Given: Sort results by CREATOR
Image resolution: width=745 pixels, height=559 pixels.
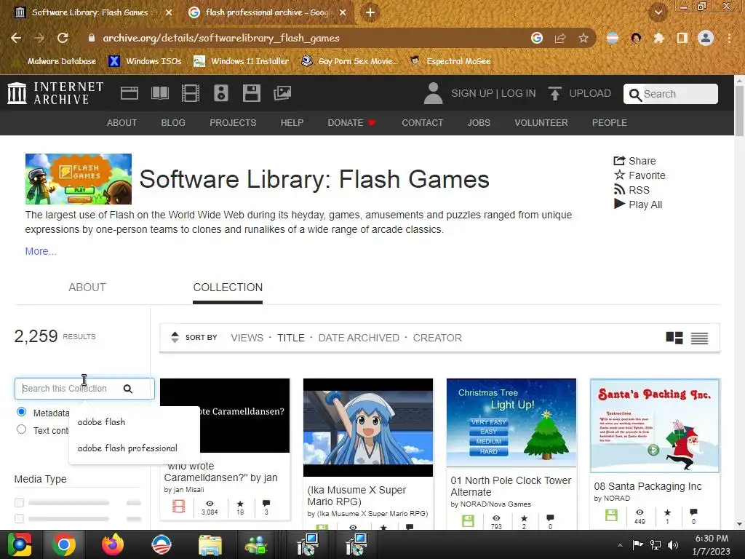Looking at the screenshot, I should [437, 338].
